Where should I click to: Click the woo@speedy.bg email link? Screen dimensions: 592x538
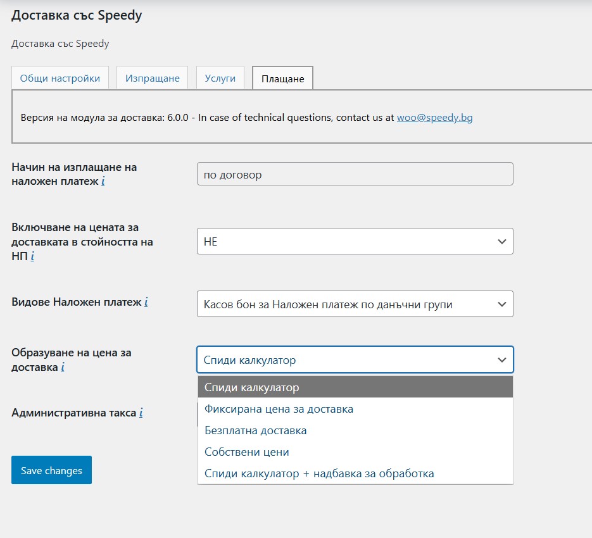point(434,117)
